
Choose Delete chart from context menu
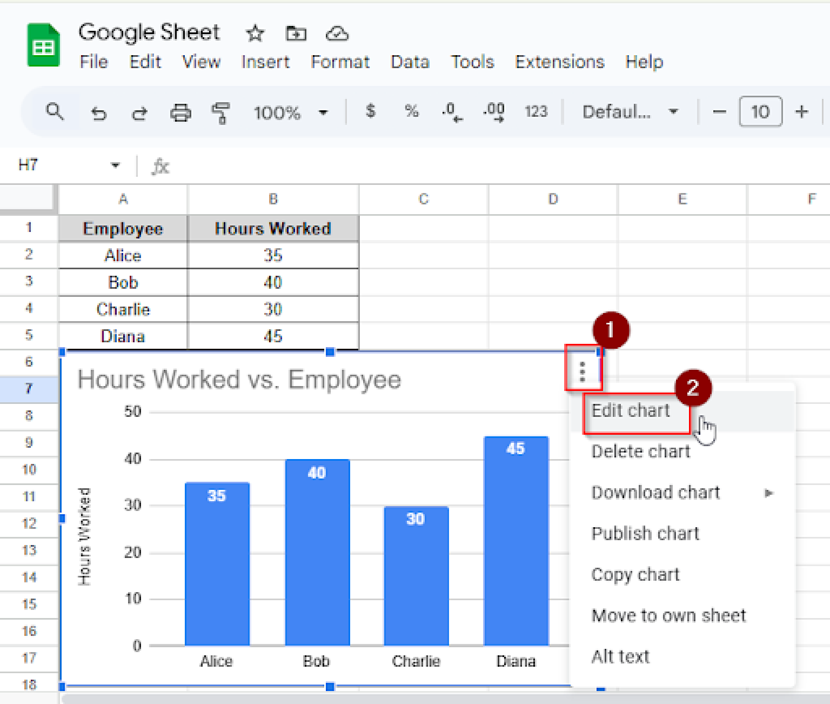(x=682, y=451)
